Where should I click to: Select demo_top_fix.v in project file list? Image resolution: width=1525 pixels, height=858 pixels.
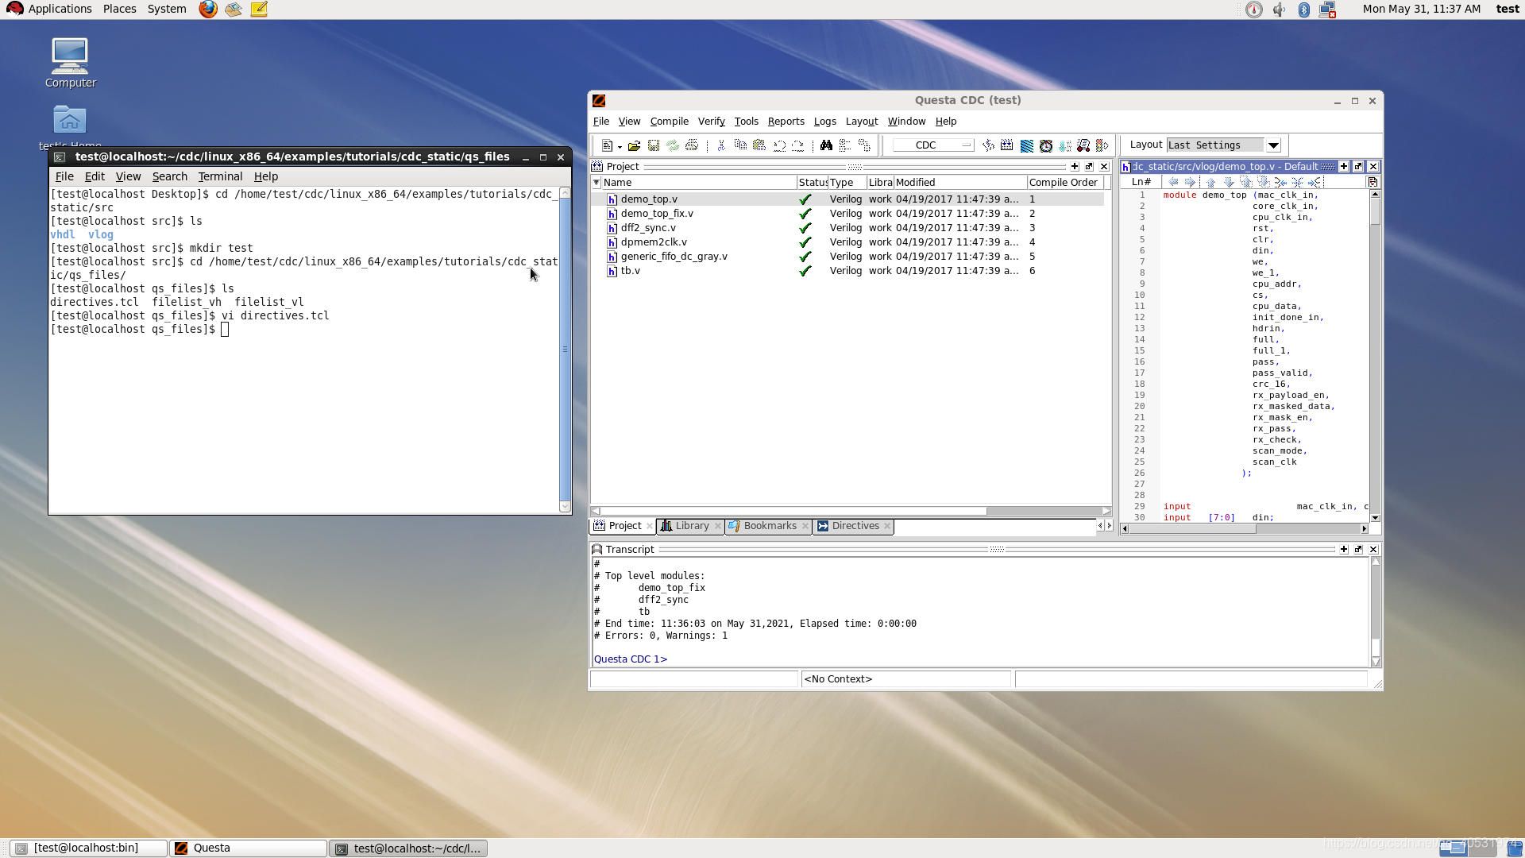coord(655,214)
